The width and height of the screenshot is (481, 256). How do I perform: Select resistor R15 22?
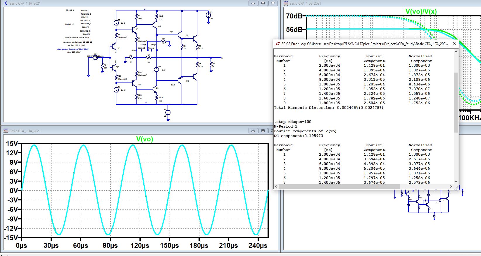click(157, 97)
